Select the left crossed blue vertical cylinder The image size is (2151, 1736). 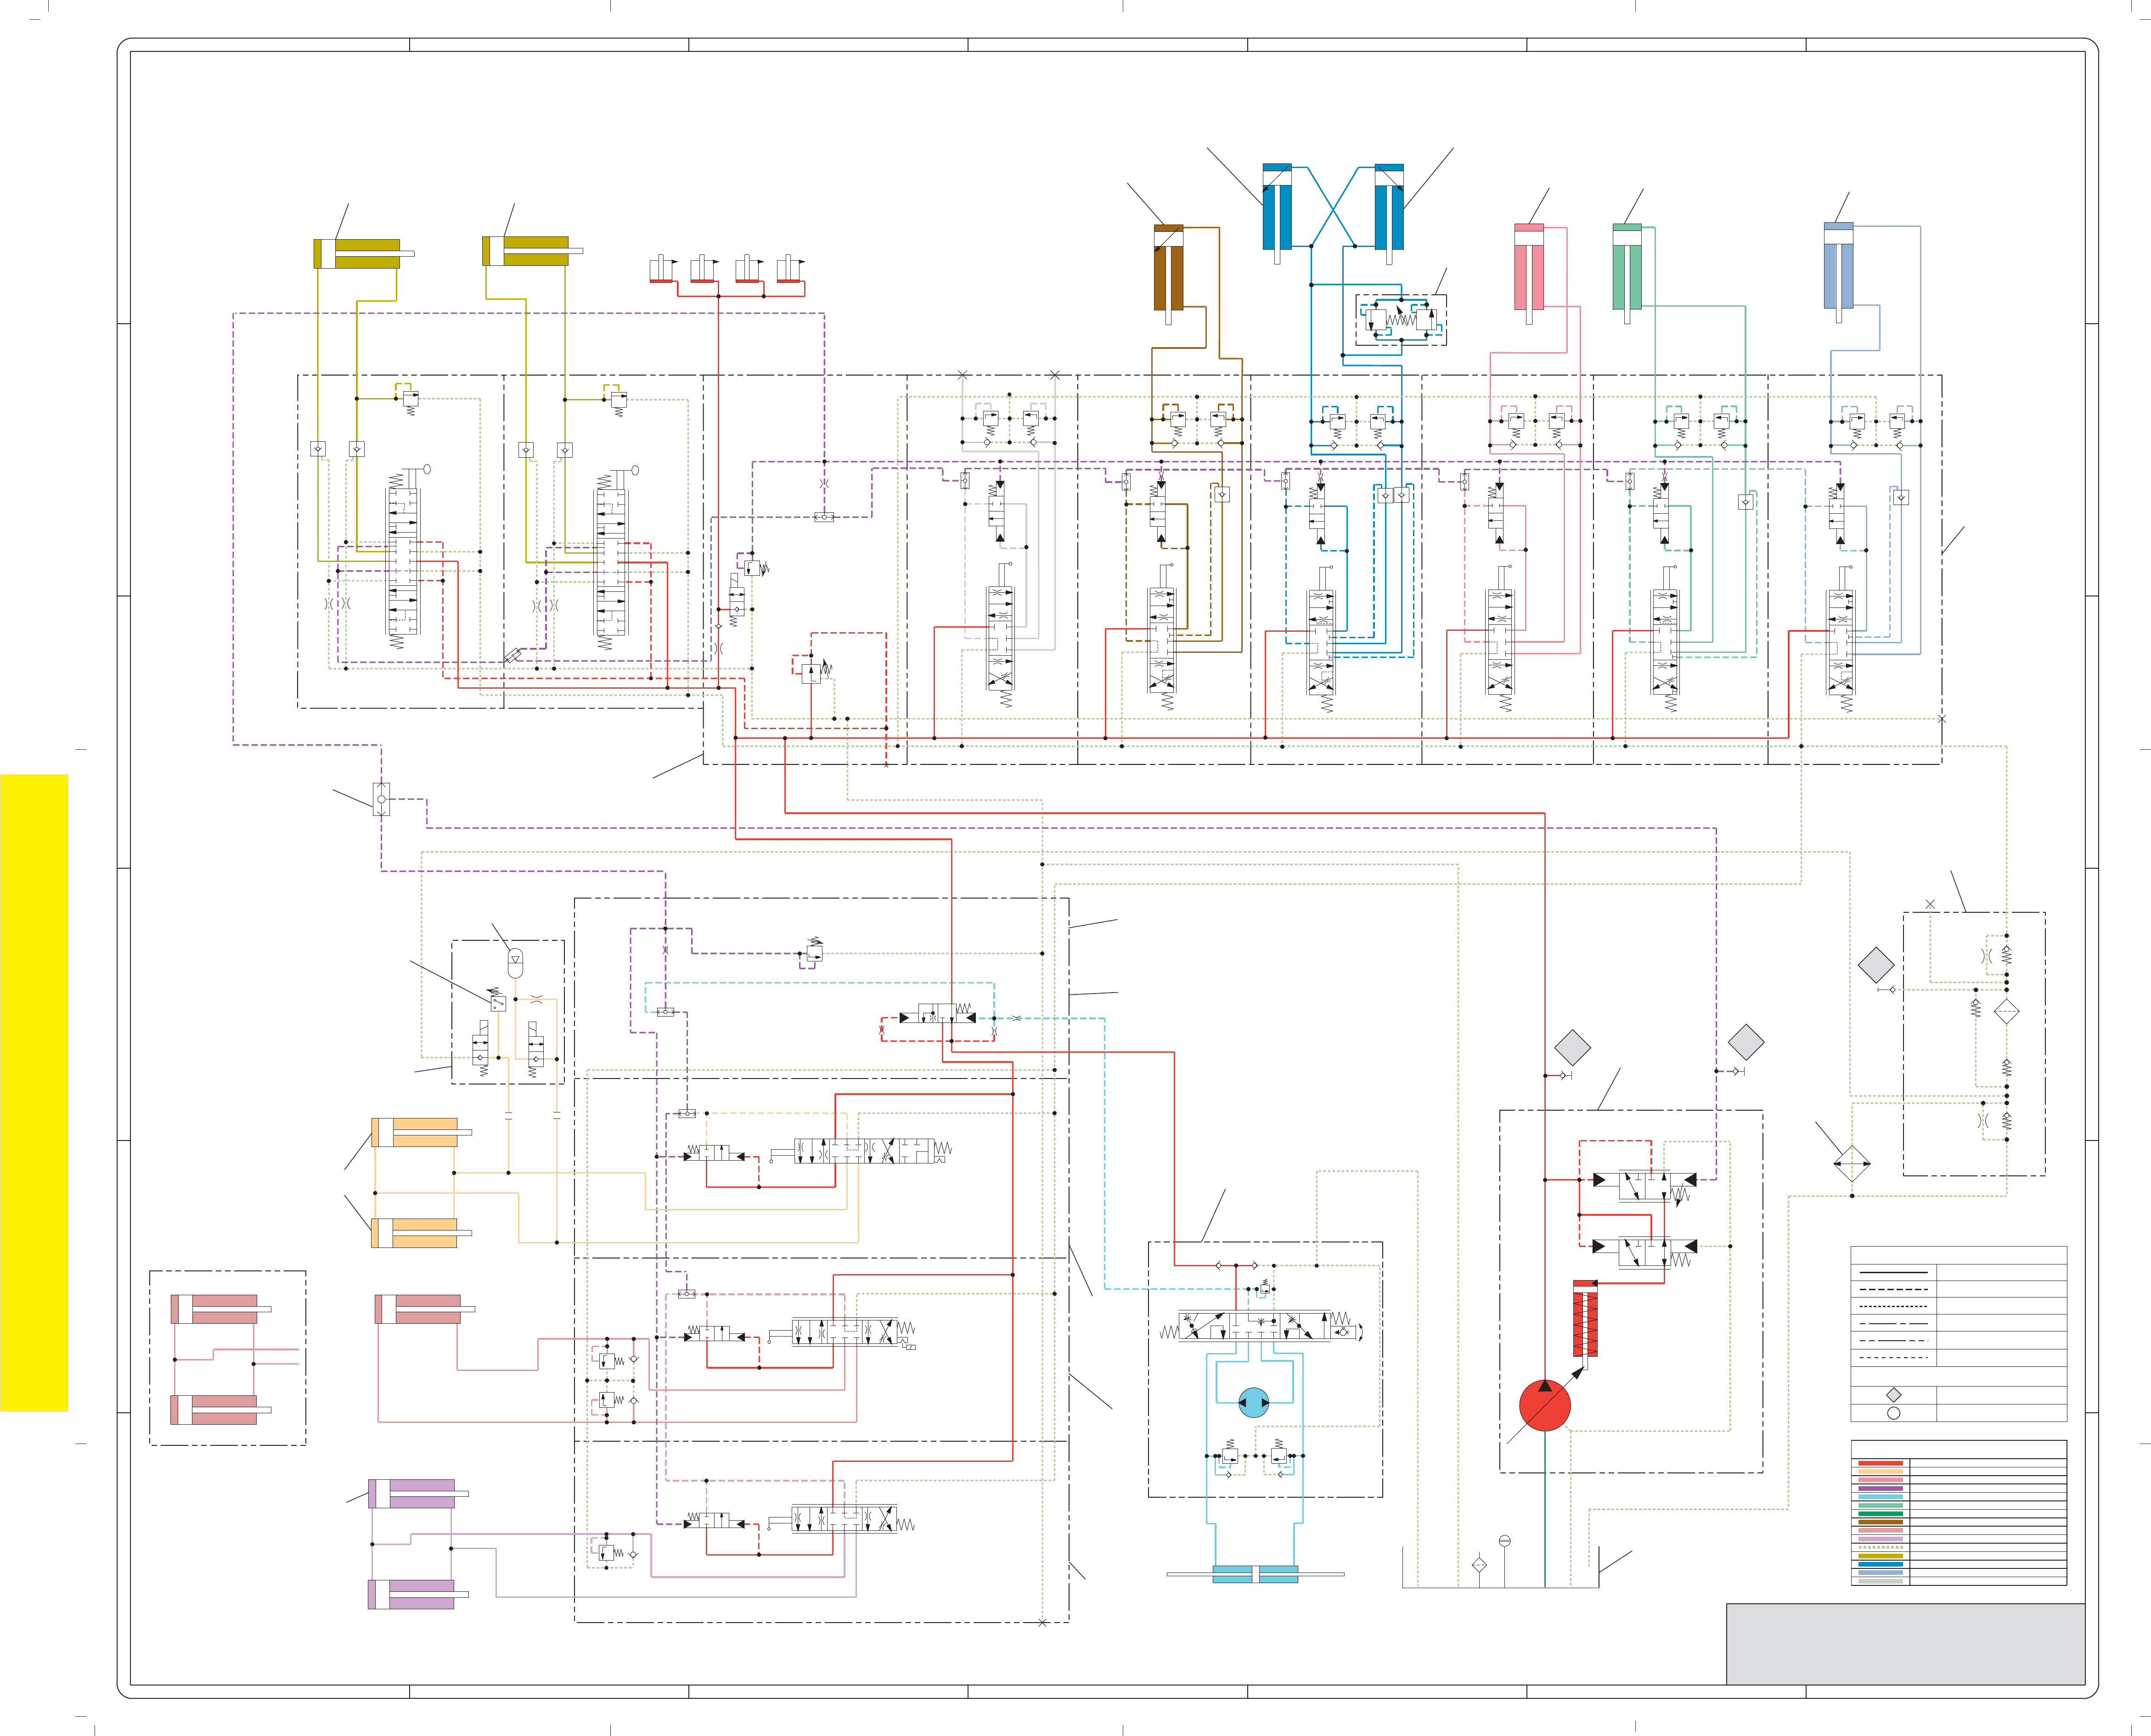1277,213
